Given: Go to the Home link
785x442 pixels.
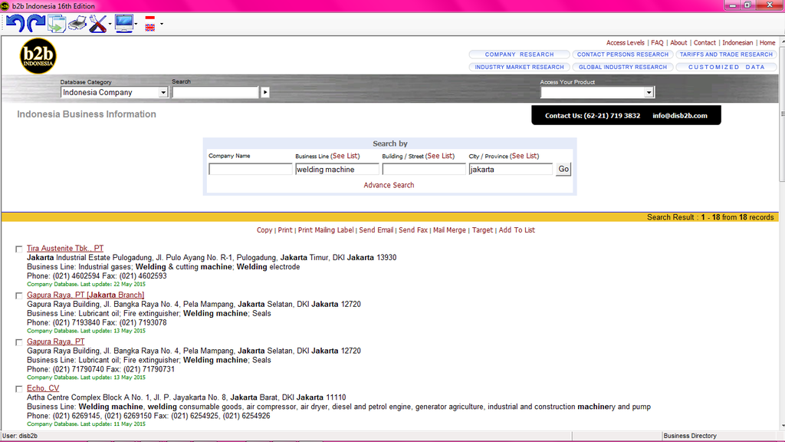Looking at the screenshot, I should (767, 43).
